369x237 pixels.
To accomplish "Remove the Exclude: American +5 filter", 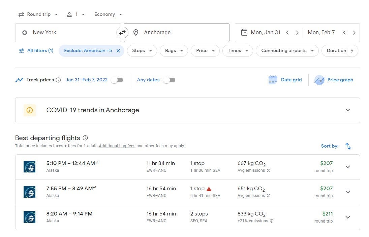I will 118,51.
